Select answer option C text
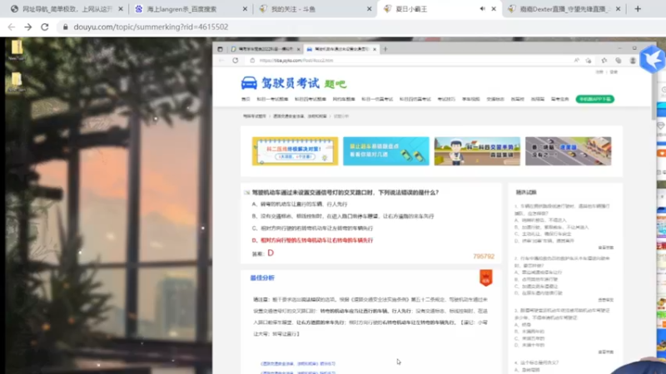666x374 pixels. click(312, 228)
